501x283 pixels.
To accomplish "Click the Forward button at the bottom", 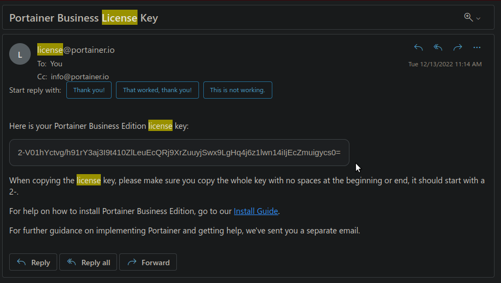I will [x=148, y=262].
